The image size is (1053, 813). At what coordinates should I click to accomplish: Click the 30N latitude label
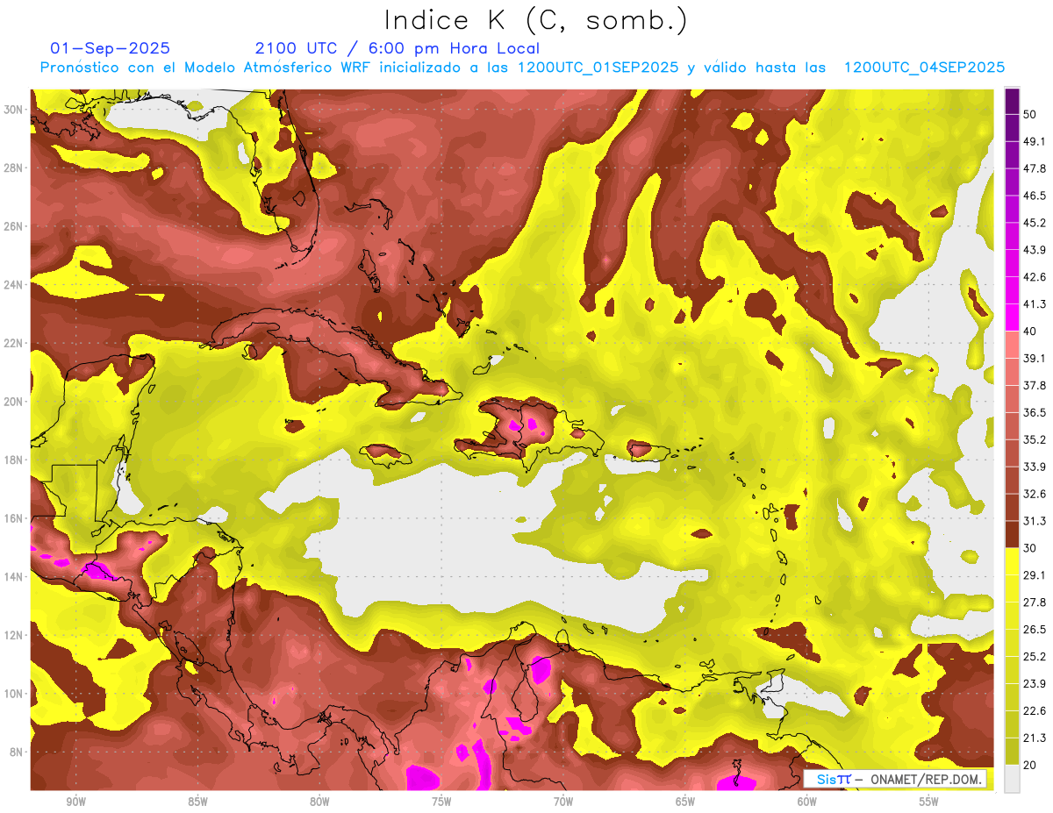coord(15,110)
